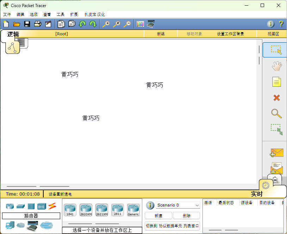Click the 删除 scenario button

point(186,216)
